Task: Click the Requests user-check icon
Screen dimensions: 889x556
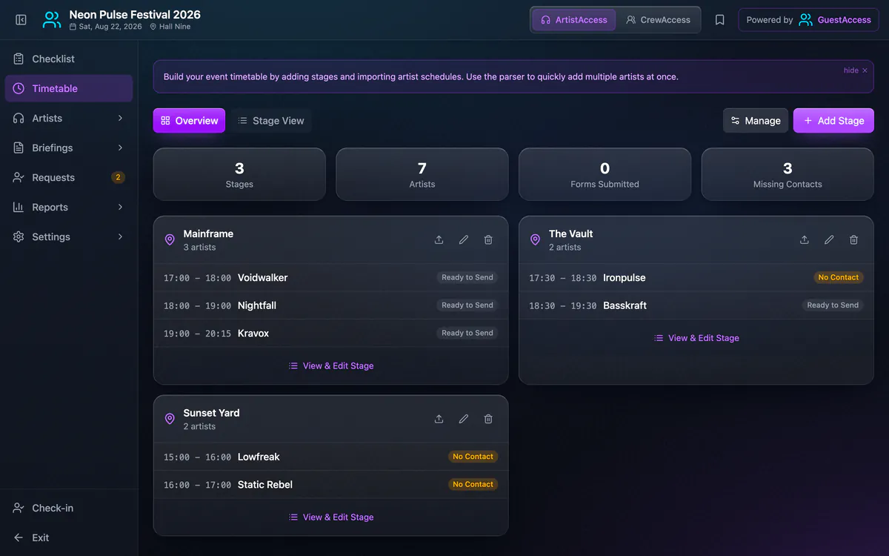Action: [x=19, y=177]
